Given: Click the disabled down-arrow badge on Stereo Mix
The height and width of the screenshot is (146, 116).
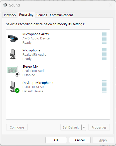Looking at the screenshot, I should [x=17, y=74].
